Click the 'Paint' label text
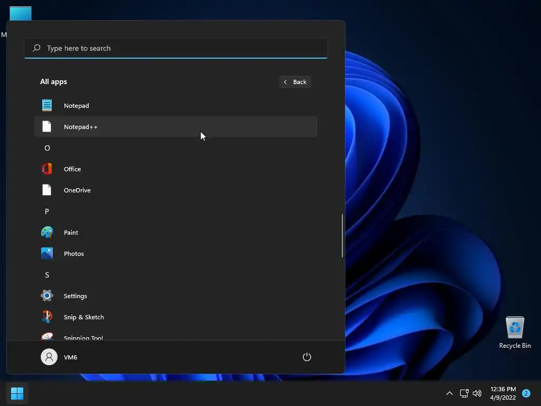The height and width of the screenshot is (406, 541). 71,233
